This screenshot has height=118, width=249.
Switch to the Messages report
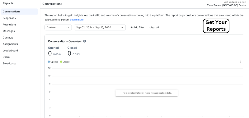9,31
